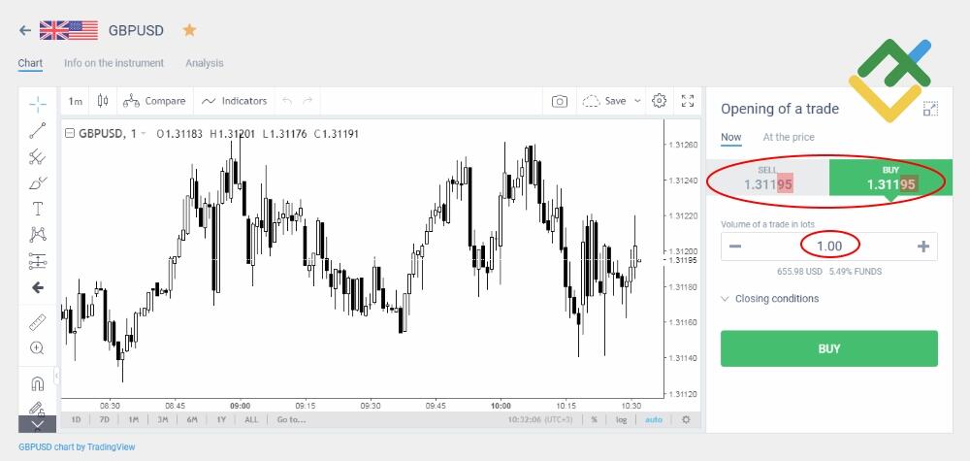Switch to the Chart tab
The height and width of the screenshot is (461, 970).
(30, 63)
